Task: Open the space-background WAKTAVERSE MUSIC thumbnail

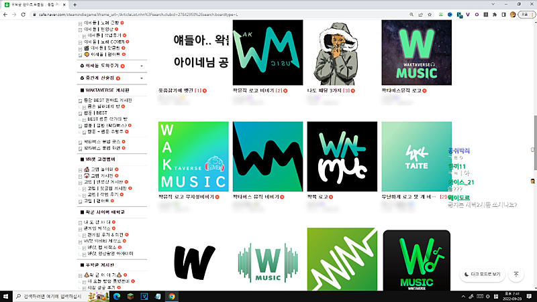Action: click(x=416, y=53)
